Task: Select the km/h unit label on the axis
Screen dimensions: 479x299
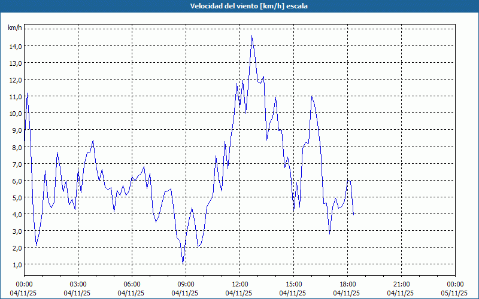Action: coord(15,28)
